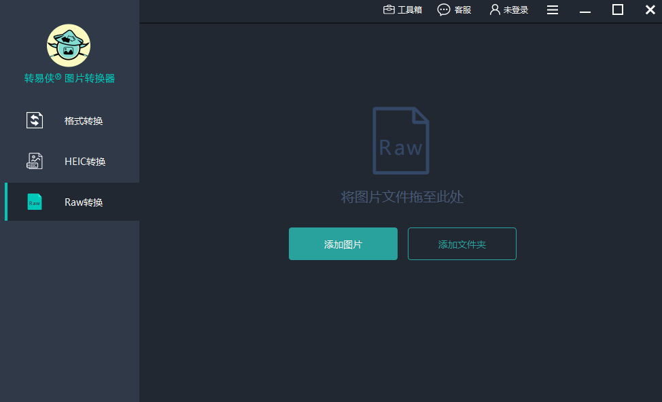Click the 格式转换 swap-arrows icon
This screenshot has width=662, height=402.
(x=35, y=120)
